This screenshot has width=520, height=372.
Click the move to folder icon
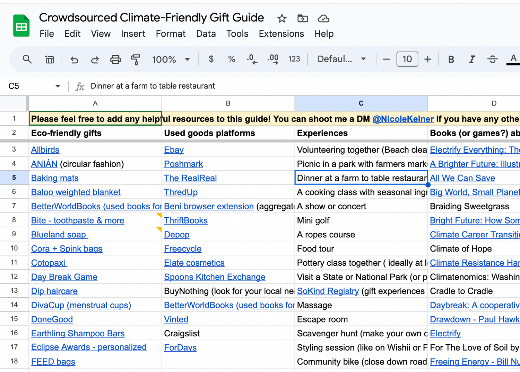pos(303,18)
